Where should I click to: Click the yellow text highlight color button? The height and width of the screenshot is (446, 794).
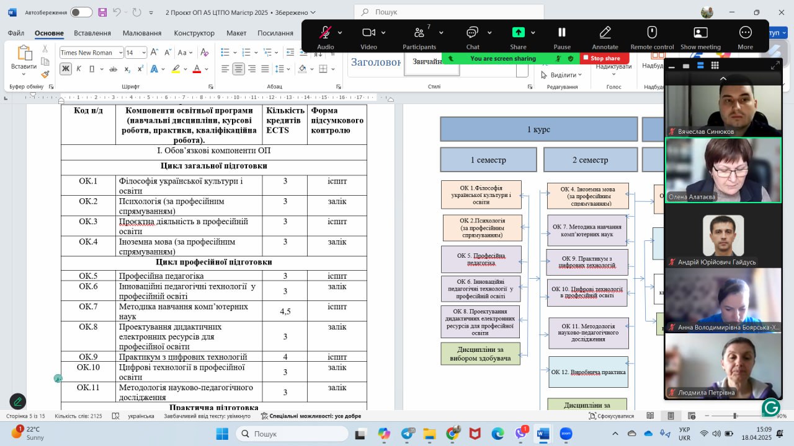click(x=176, y=69)
